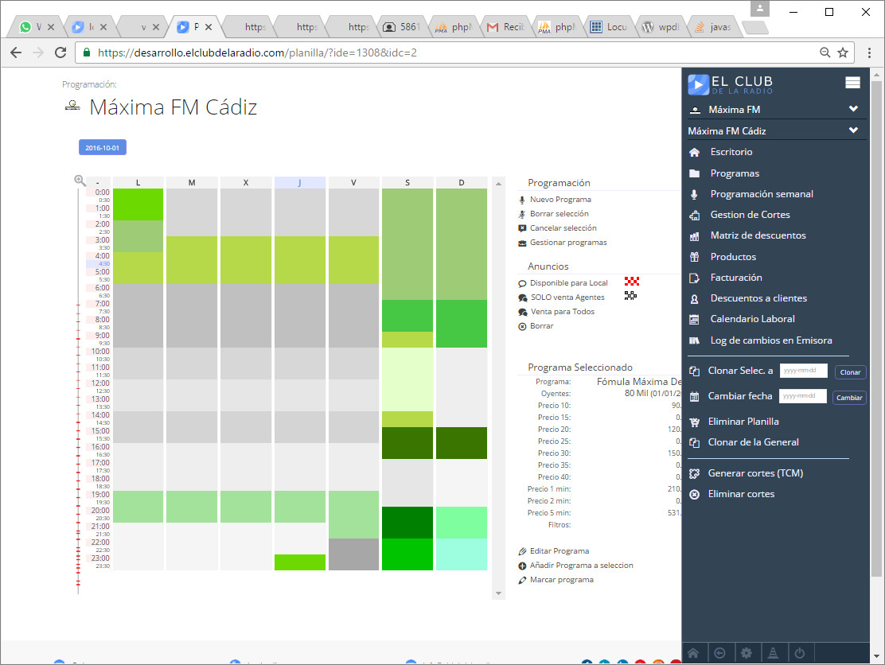Select the S (Saturday) column header

[407, 183]
